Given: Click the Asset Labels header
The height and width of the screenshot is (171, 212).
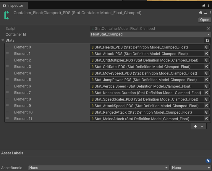Looking at the screenshot, I should [x=12, y=153].
